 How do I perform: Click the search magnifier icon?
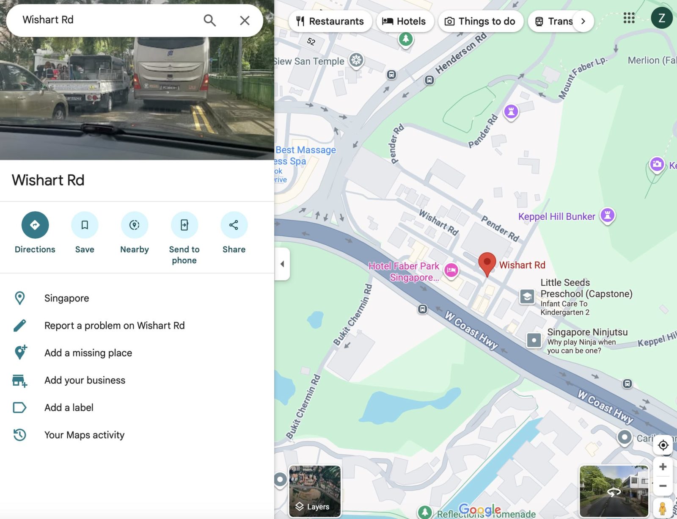(209, 20)
